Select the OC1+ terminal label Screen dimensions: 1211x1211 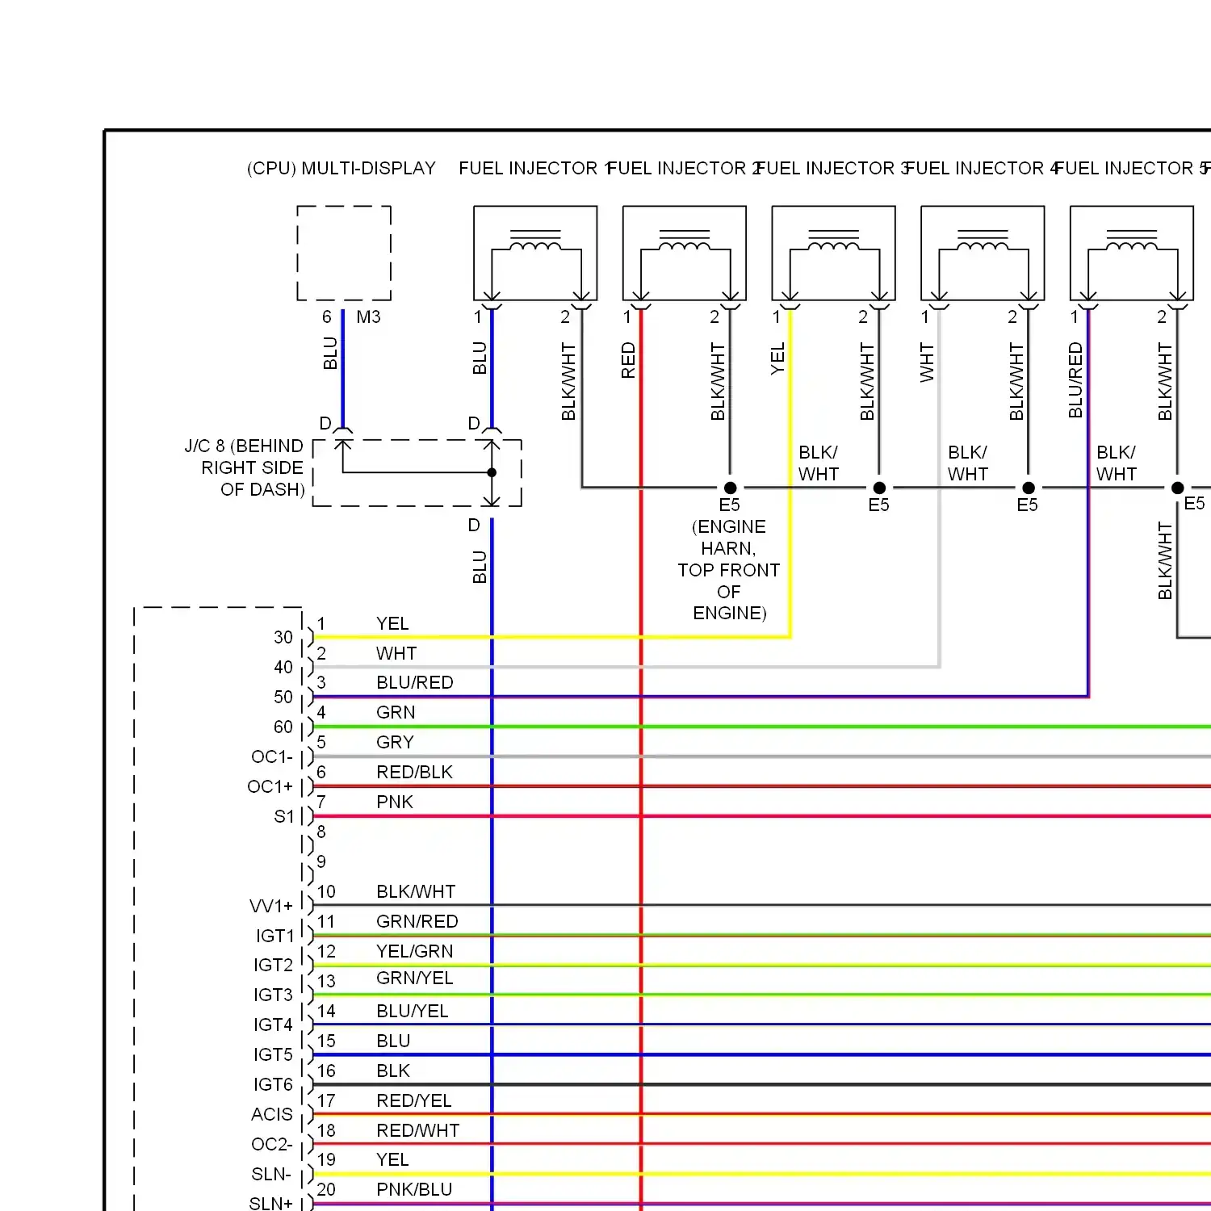270,786
